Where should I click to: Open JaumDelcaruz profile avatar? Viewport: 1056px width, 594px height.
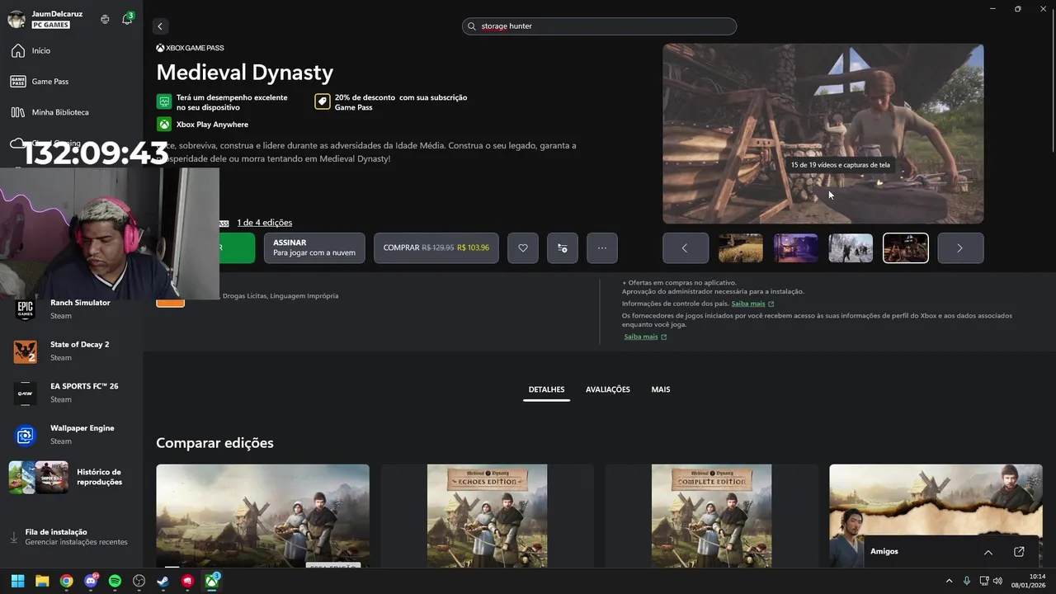click(x=16, y=19)
